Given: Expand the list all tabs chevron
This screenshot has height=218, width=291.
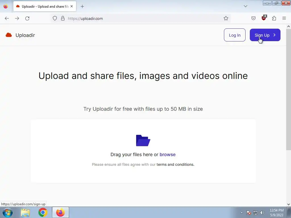Looking at the screenshot, I should click(246, 6).
